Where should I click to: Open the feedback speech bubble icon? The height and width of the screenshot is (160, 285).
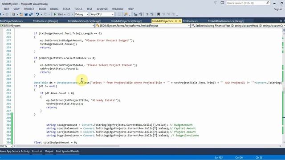(222, 3)
